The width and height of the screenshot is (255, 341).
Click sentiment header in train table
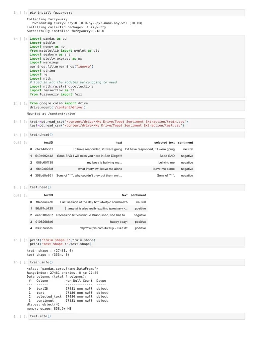[185, 143]
